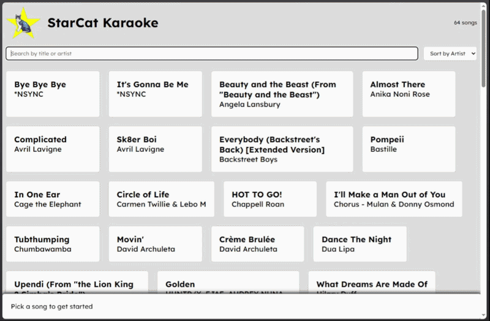Select the song Bye Bye Bye
The image size is (490, 321).
53,94
